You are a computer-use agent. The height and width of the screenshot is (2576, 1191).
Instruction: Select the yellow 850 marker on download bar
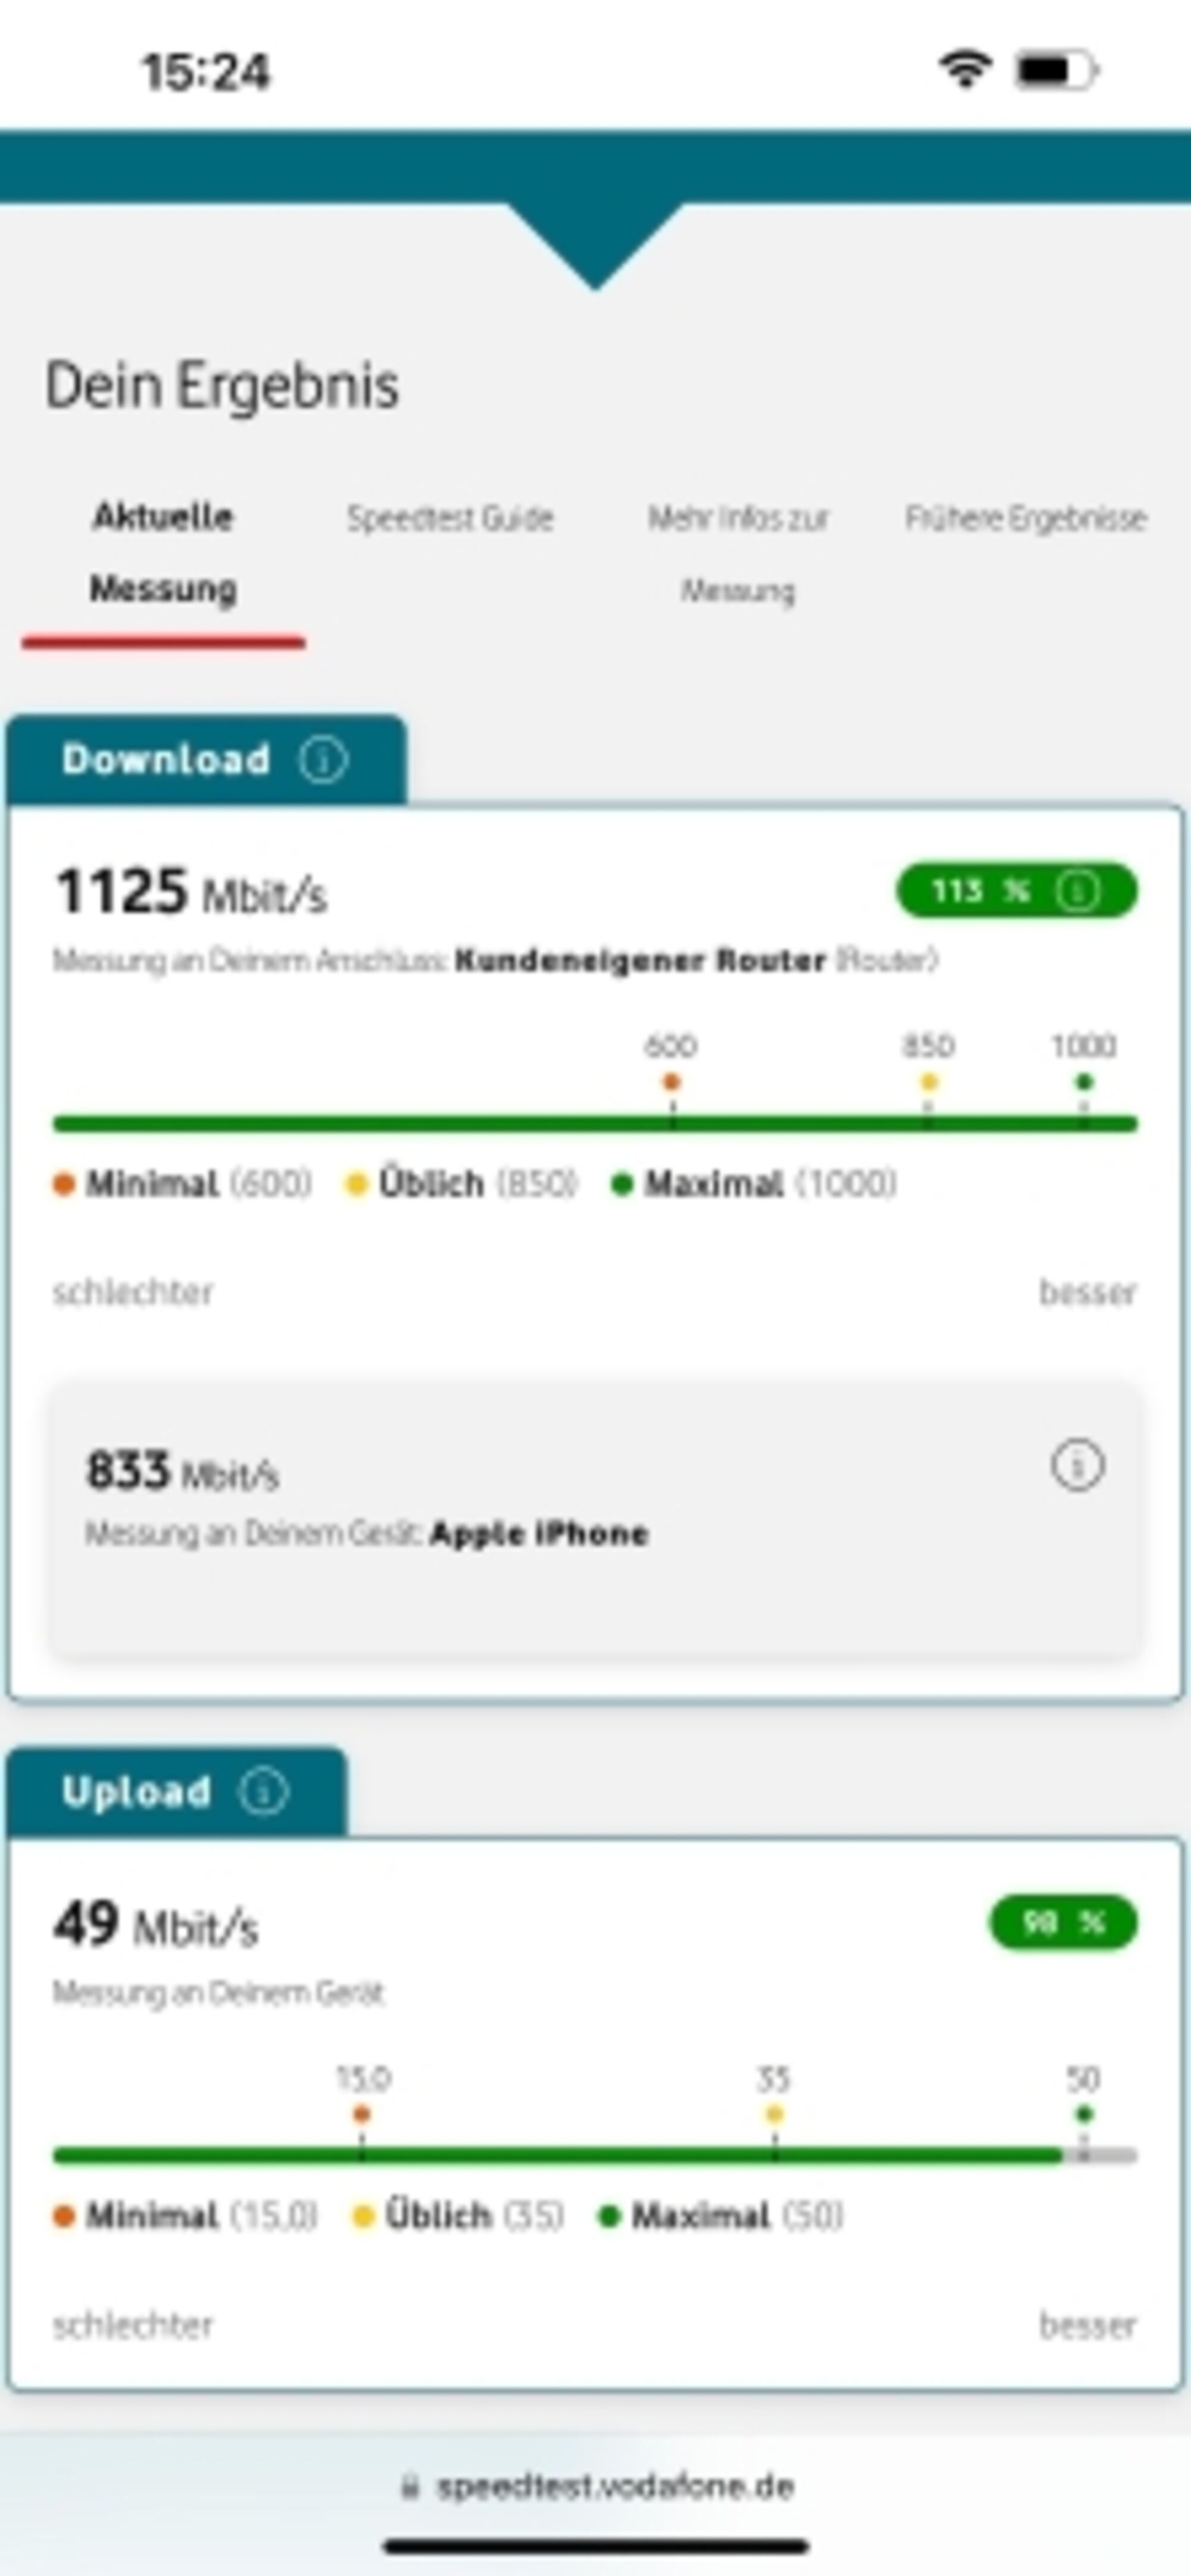point(929,1082)
